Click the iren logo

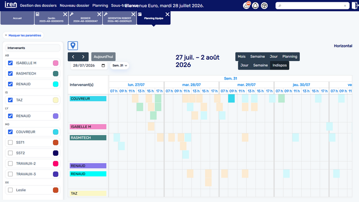[x=10, y=5]
